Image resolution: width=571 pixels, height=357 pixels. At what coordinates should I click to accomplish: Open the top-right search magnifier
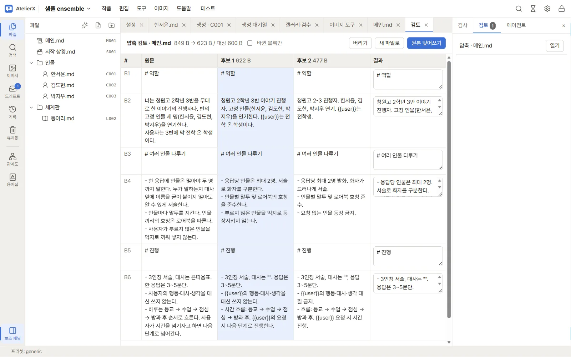[x=519, y=9]
